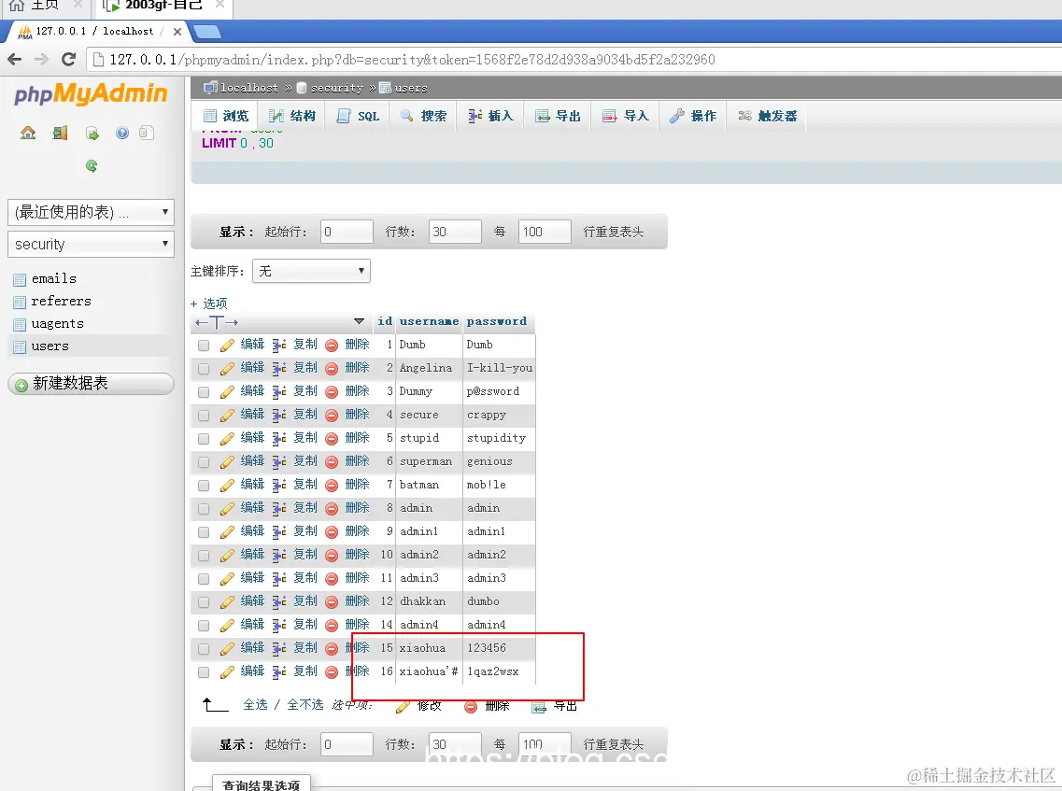
Task: Click copy icon for row stupid
Action: tap(279, 439)
